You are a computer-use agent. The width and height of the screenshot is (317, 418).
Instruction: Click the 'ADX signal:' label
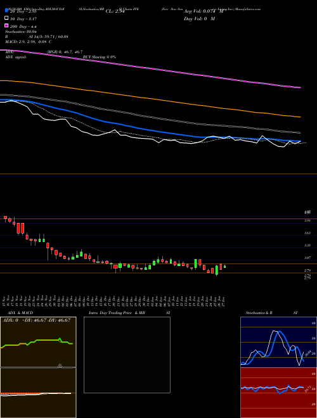tap(16, 57)
